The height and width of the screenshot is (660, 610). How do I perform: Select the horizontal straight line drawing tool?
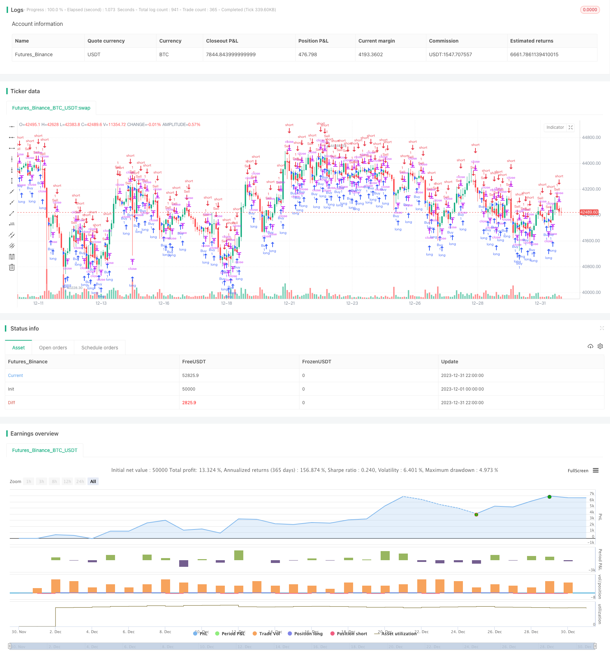click(12, 127)
